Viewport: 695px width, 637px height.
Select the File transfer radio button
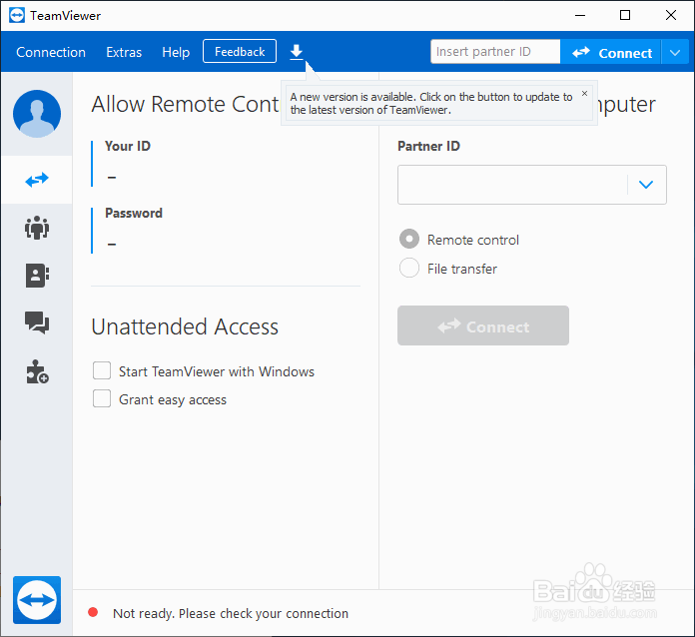409,268
